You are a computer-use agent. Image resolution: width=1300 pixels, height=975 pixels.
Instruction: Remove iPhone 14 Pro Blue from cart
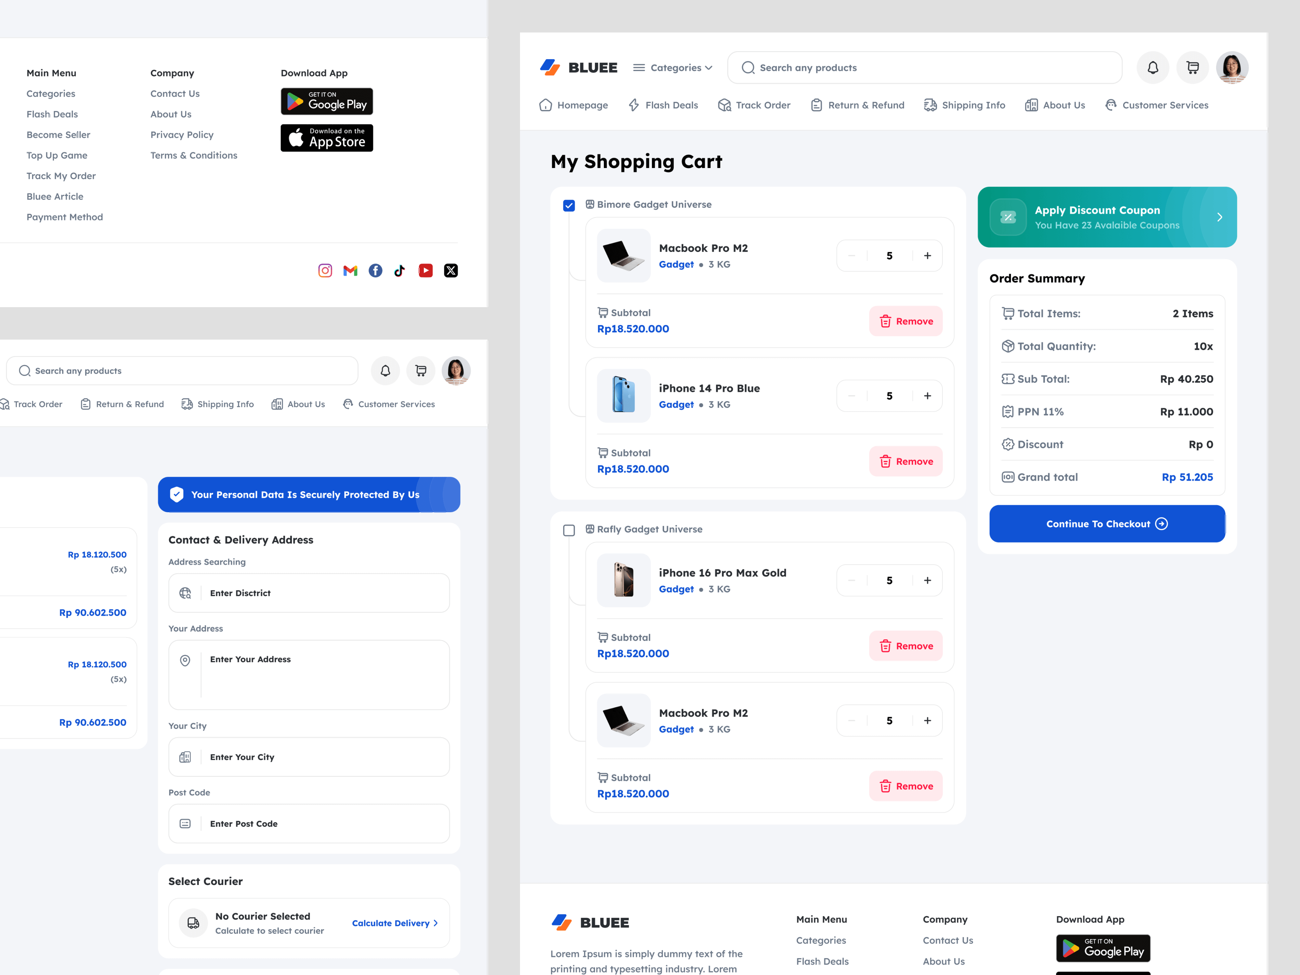coord(906,461)
